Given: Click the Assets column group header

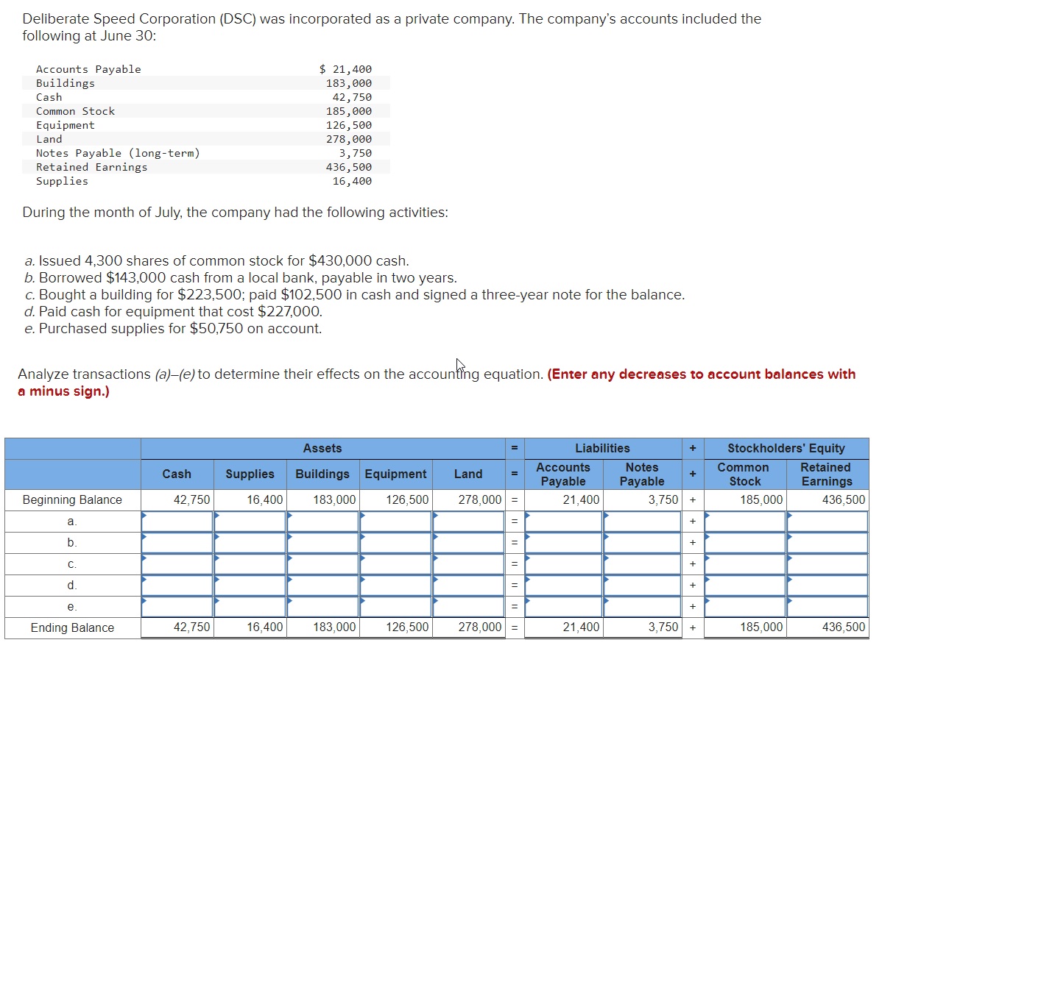Looking at the screenshot, I should [x=322, y=449].
